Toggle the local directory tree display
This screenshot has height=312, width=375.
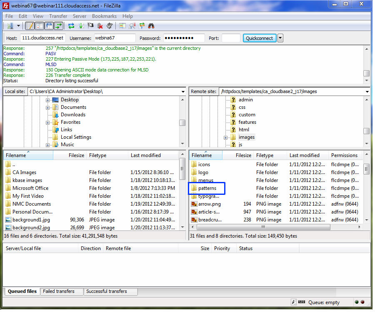click(40, 26)
